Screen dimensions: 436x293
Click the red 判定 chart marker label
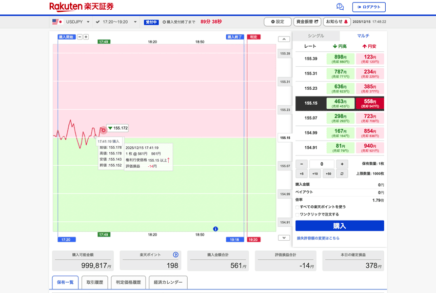pyautogui.click(x=253, y=37)
